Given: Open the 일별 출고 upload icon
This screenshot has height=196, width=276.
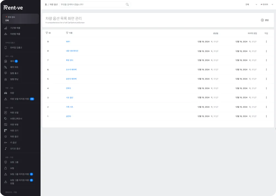Looking at the screenshot, I should [6, 73].
